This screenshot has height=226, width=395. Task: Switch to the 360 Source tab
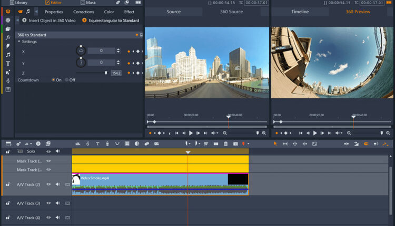click(x=231, y=12)
